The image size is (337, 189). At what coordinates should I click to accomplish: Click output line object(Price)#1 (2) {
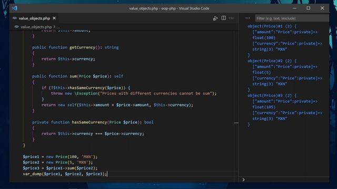click(x=272, y=26)
